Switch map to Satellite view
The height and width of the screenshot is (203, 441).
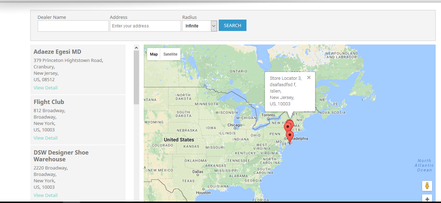pyautogui.click(x=170, y=54)
